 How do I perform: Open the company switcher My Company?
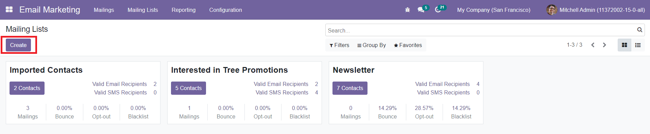click(x=494, y=10)
